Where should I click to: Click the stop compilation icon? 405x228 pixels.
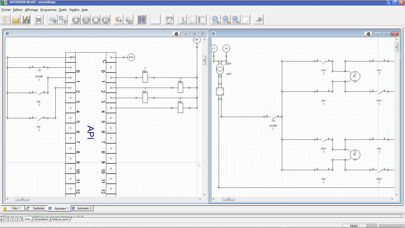coord(63,20)
